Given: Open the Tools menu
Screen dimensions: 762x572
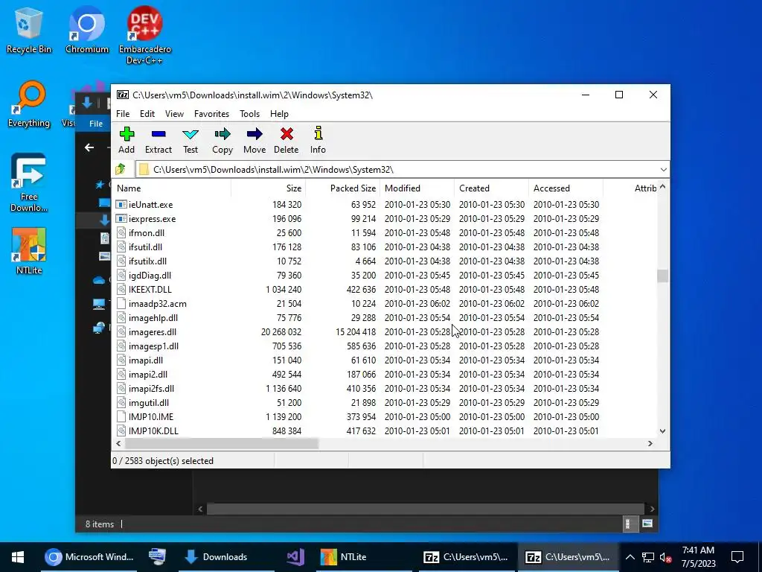Looking at the screenshot, I should click(250, 114).
